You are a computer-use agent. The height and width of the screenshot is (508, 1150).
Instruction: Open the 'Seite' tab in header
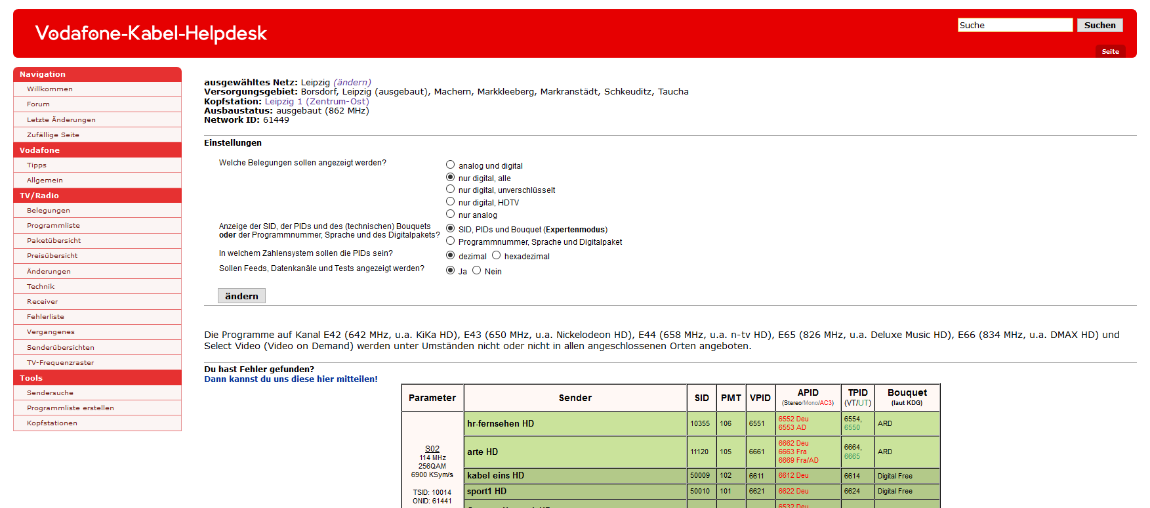pos(1110,51)
